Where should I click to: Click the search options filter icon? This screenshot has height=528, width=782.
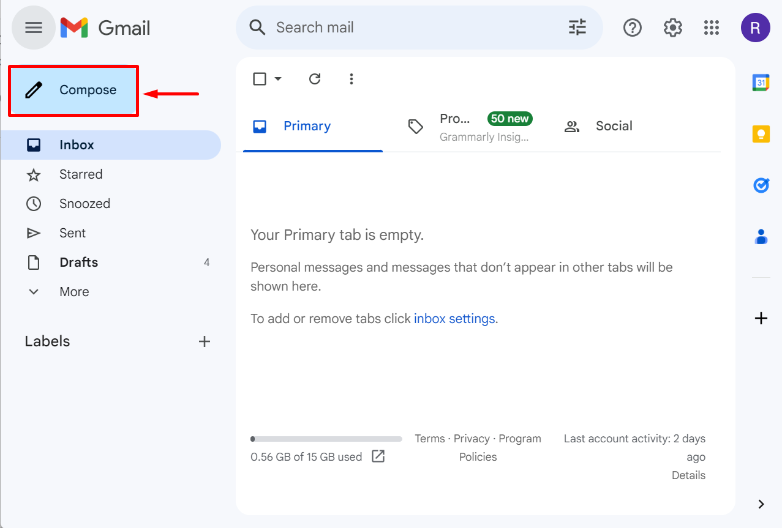coord(577,28)
